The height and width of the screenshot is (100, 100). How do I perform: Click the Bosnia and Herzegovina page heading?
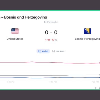tap(25, 17)
